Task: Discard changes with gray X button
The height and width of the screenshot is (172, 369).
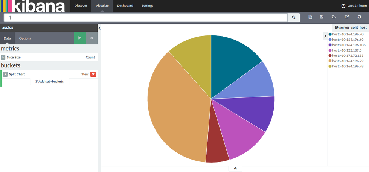Action: tap(92, 38)
